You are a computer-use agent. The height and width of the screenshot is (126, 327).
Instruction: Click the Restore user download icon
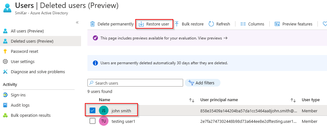[141, 24]
